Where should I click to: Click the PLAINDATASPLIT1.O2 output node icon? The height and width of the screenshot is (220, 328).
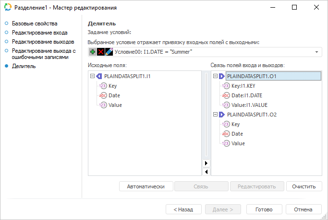pyautogui.click(x=221, y=115)
